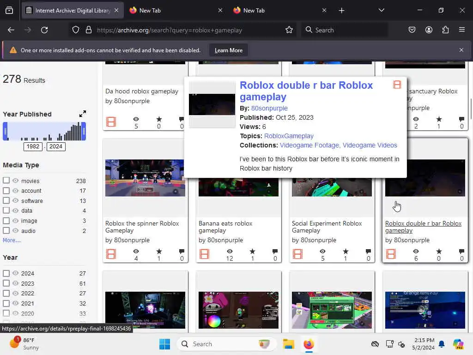Click the movie icon on Banana eats card
The image size is (473, 355).
(x=204, y=254)
